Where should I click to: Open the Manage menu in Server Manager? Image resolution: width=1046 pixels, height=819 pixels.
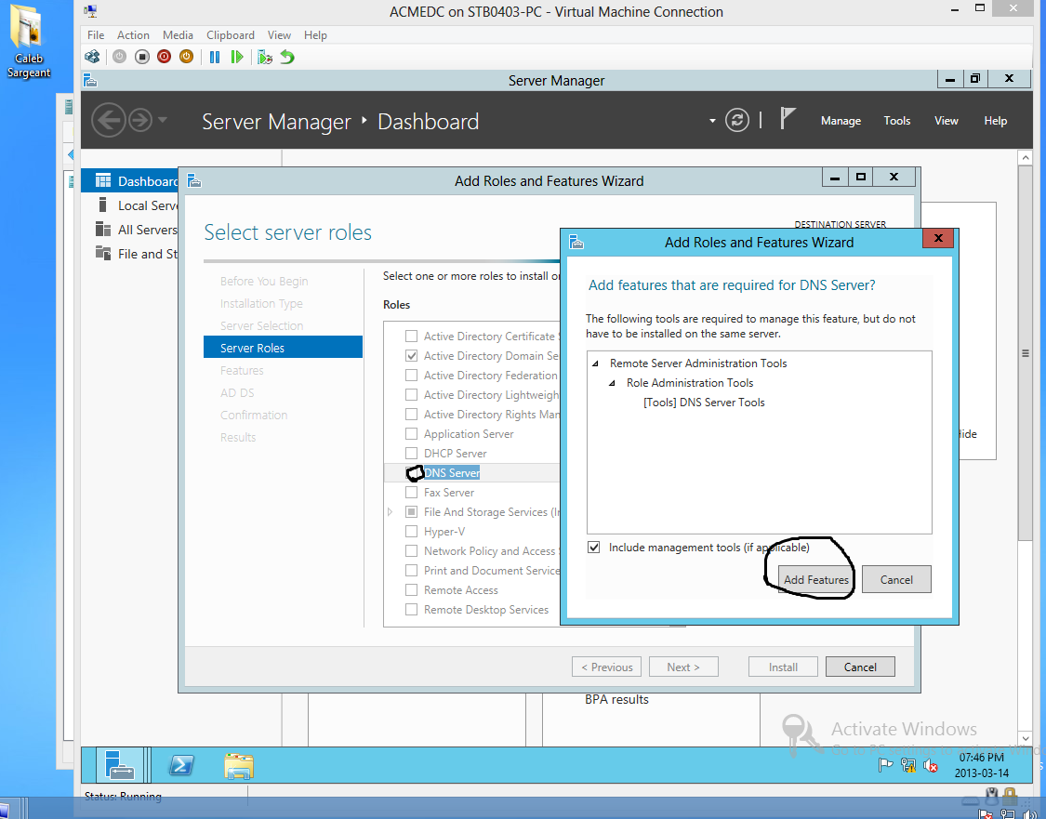[x=841, y=121]
